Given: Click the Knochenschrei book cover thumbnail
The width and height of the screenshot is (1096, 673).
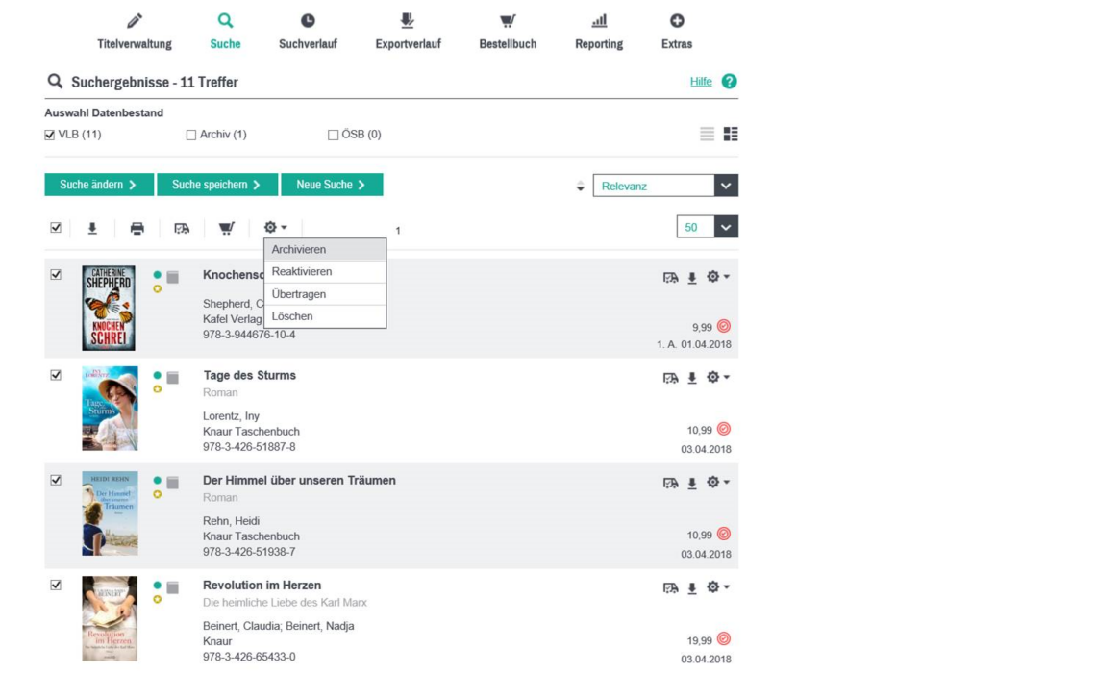Looking at the screenshot, I should click(109, 308).
